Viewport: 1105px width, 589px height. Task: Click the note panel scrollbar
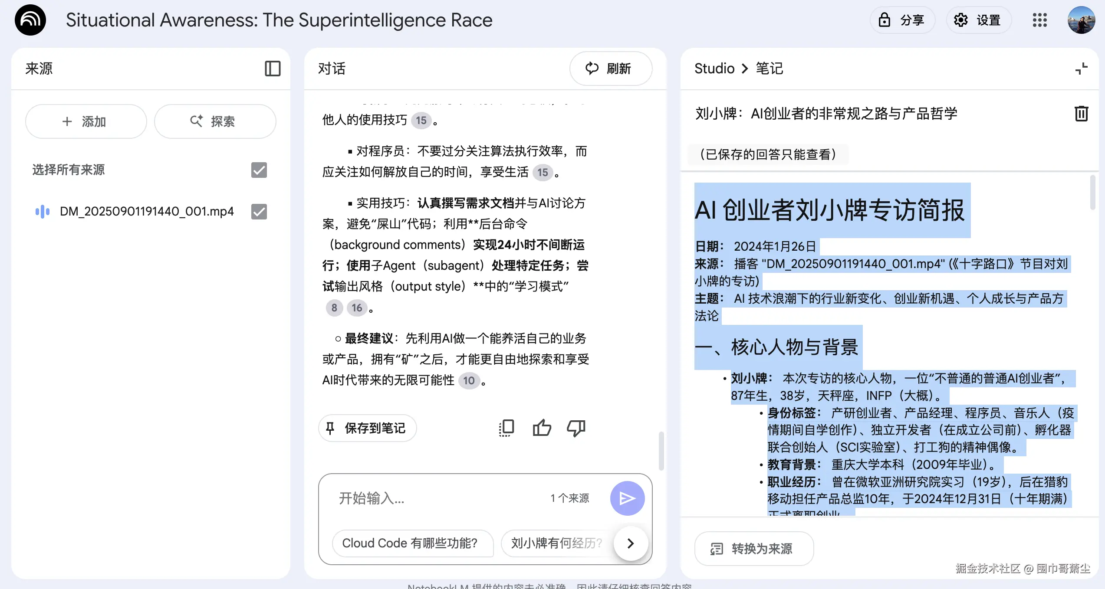click(1092, 193)
